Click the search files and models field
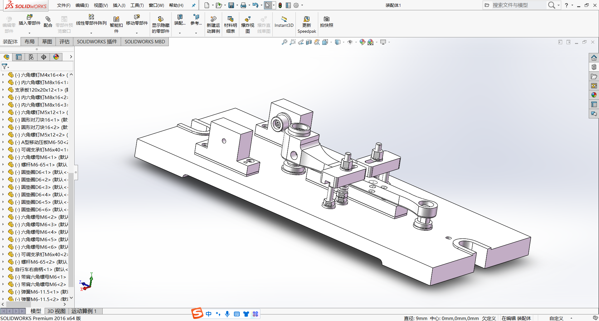Image resolution: width=599 pixels, height=321 pixels. coord(519,5)
